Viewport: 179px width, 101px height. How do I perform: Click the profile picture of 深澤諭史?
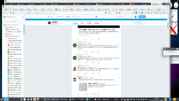pos(49,23)
